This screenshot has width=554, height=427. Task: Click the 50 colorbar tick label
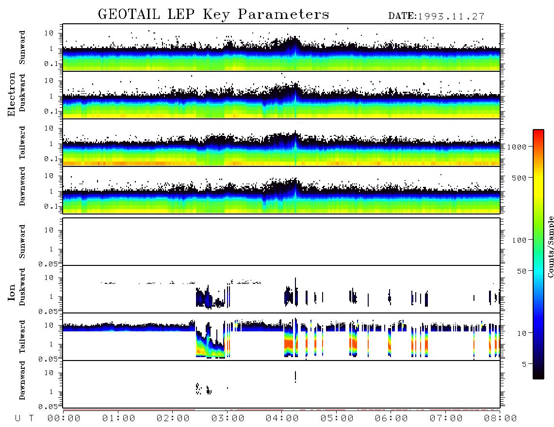(521, 271)
